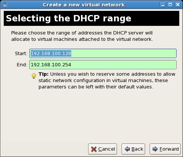Go back with the Back button
This screenshot has height=157, width=183.
pyautogui.click(x=133, y=149)
